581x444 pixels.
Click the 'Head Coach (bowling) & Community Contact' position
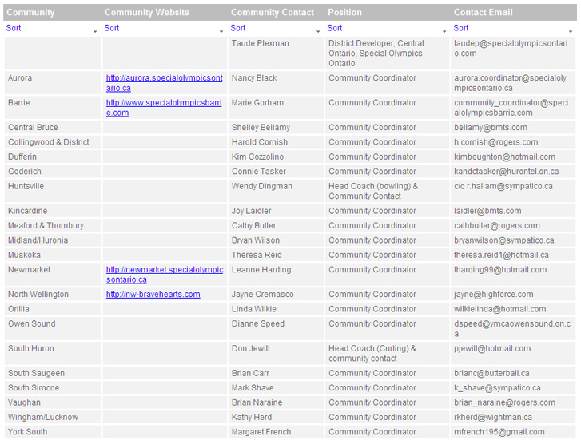pyautogui.click(x=373, y=191)
